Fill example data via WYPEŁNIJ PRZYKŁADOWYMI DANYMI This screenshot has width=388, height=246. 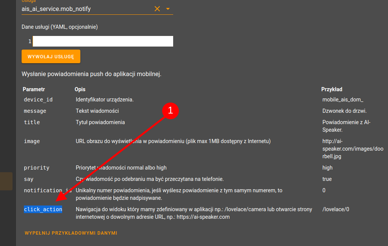pyautogui.click(x=71, y=233)
